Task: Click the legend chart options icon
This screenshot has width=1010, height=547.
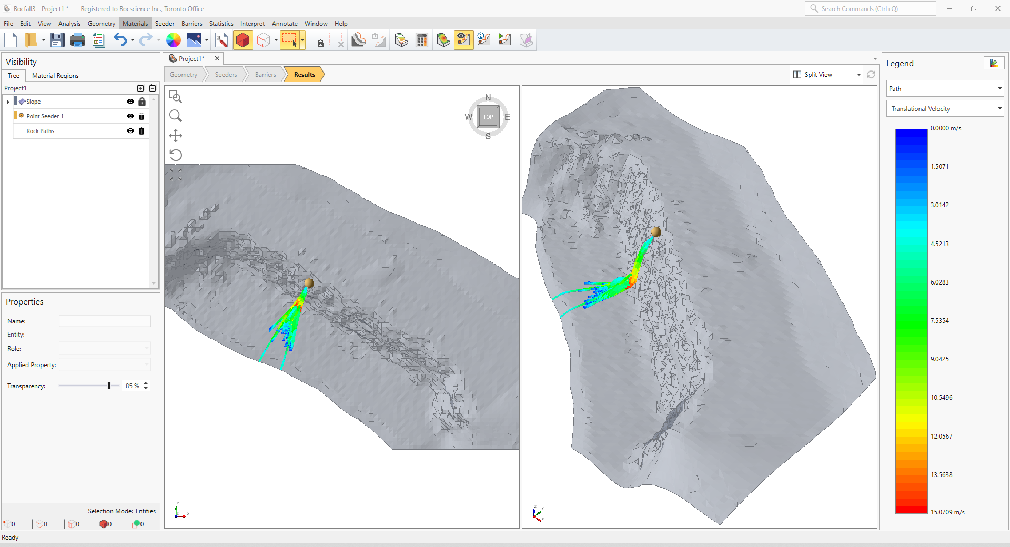Action: [994, 63]
